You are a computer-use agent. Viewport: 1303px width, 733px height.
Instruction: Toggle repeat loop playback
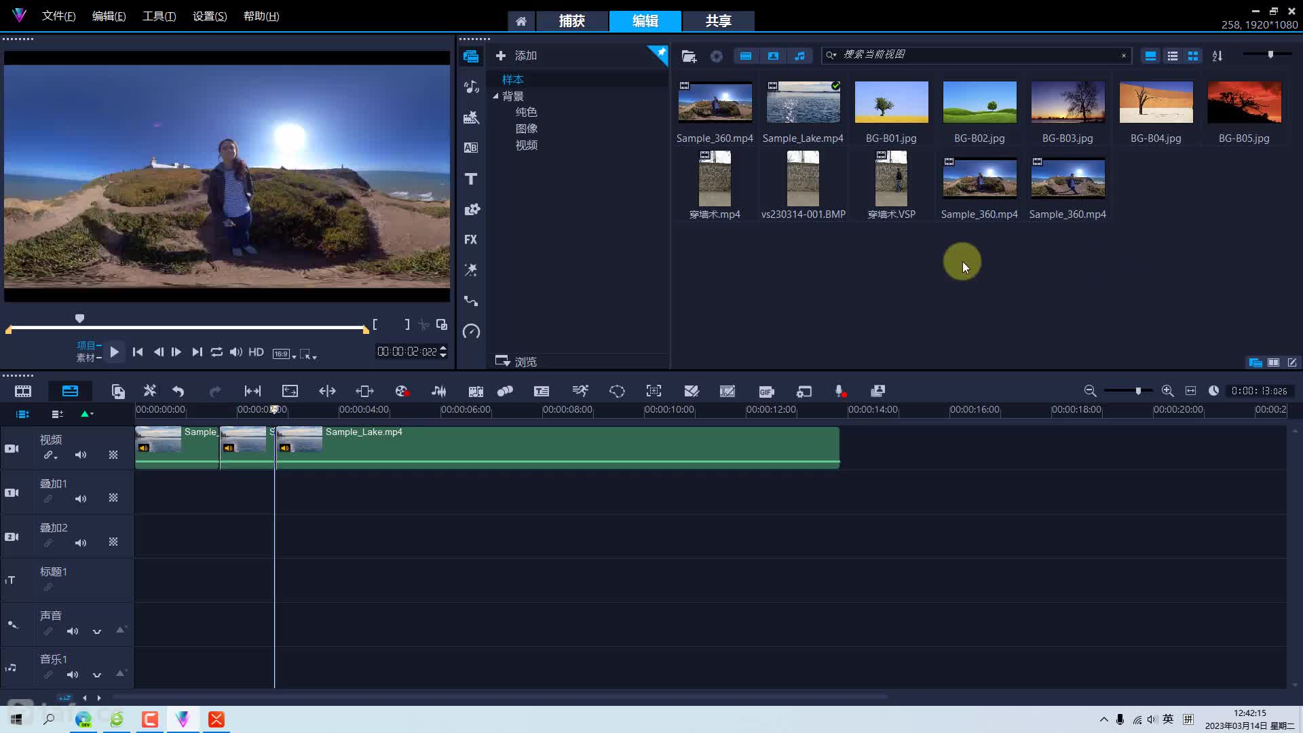[x=216, y=352]
